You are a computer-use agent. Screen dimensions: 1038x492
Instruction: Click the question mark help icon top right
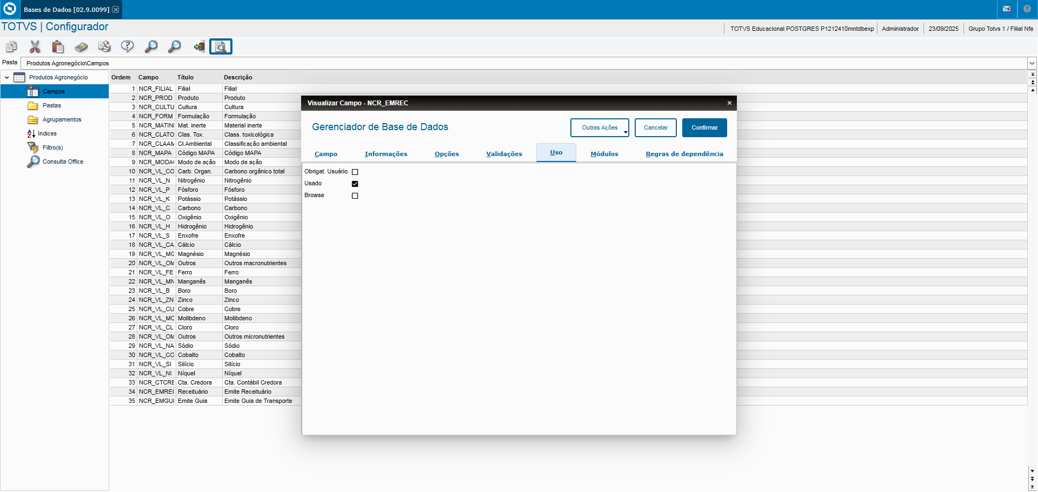[1027, 9]
